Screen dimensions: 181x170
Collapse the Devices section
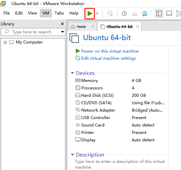72,73
